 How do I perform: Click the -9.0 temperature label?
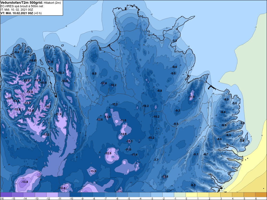(173, 73)
